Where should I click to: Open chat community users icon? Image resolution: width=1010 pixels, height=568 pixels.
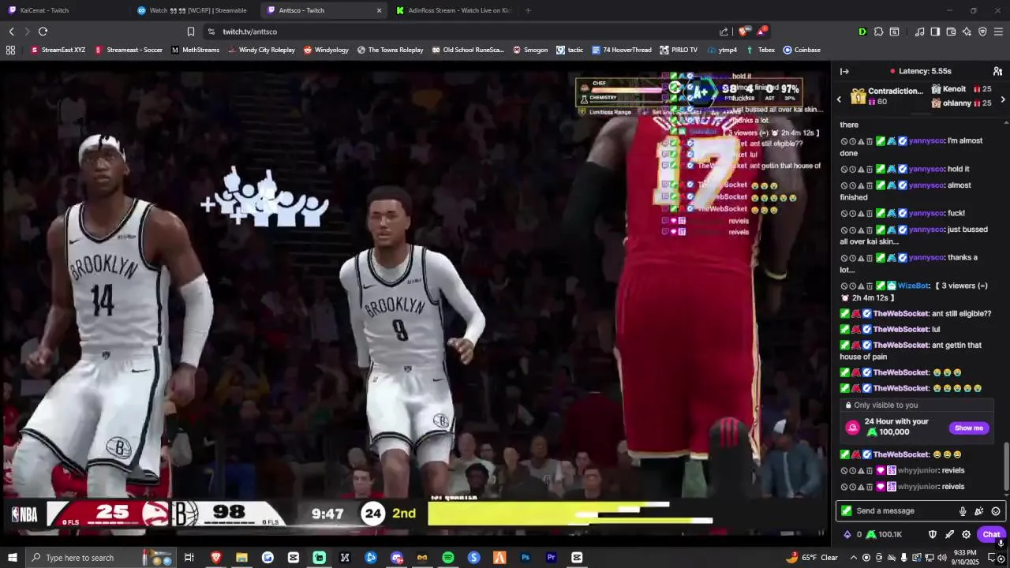tap(997, 71)
